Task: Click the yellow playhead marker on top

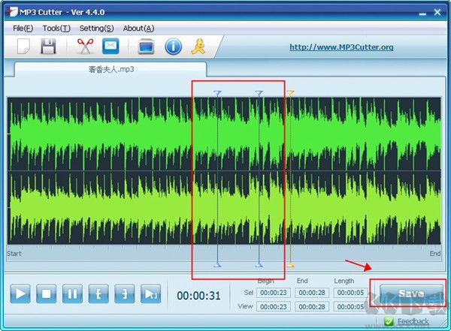Action: [290, 93]
